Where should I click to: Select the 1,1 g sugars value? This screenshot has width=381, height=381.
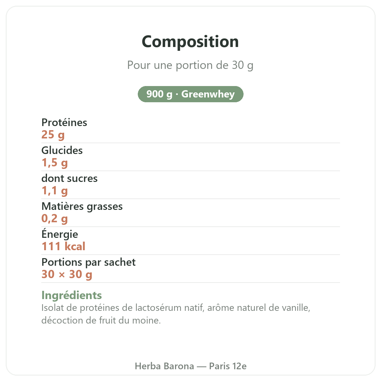55,190
